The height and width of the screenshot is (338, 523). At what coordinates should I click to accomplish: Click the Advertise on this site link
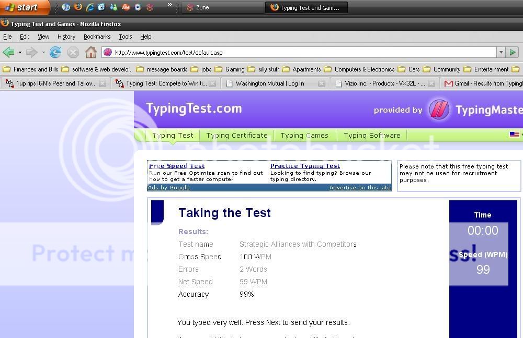pos(360,187)
